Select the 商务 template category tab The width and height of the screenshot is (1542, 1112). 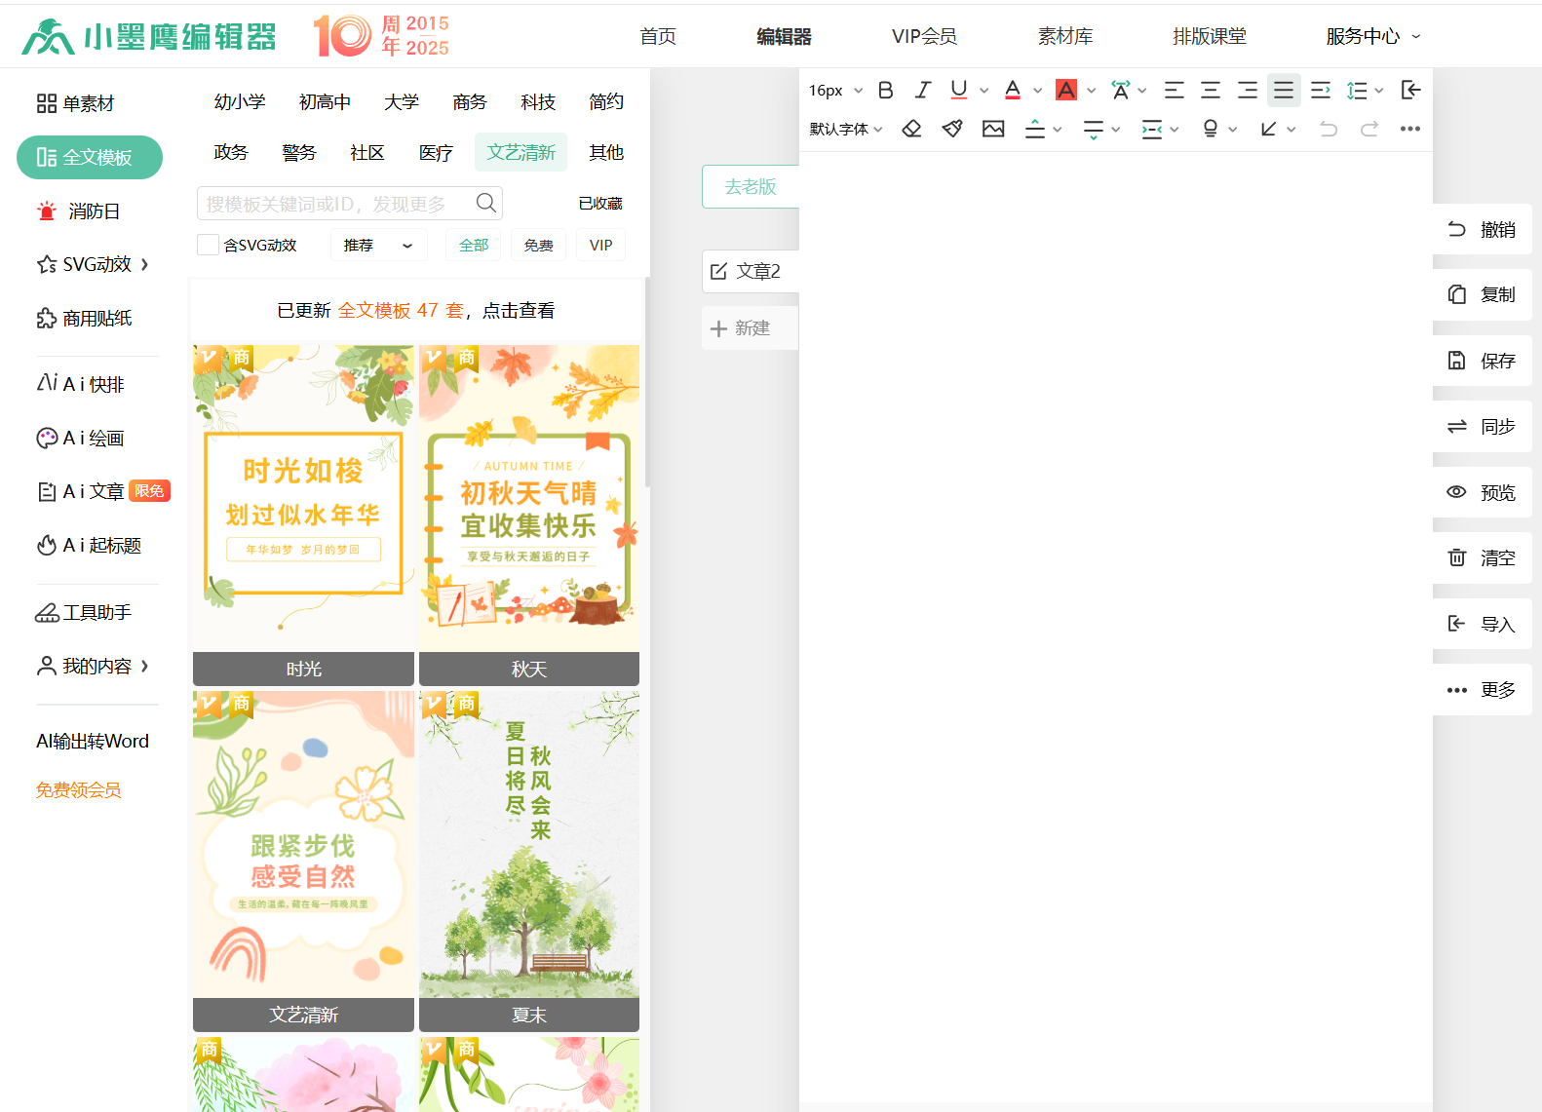(x=469, y=102)
